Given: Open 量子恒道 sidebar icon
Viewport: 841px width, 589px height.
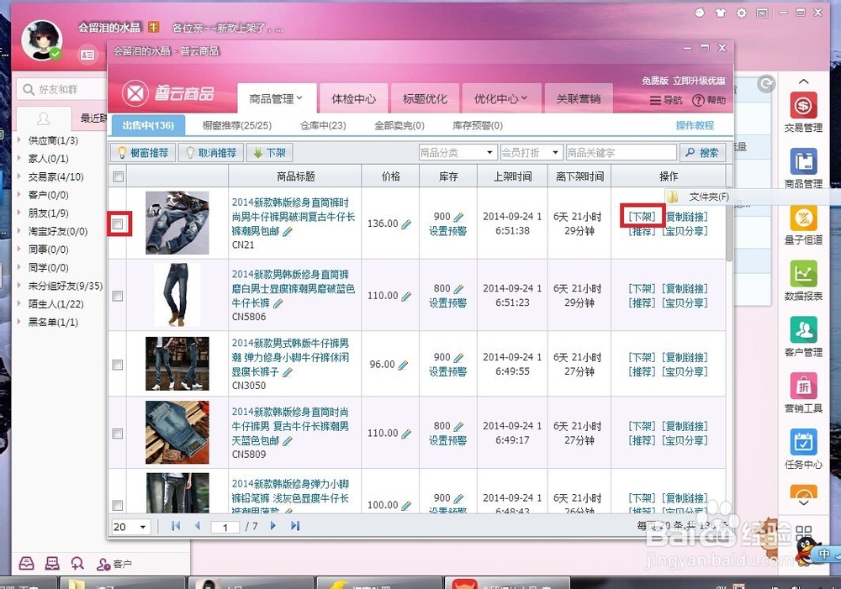Looking at the screenshot, I should tap(803, 218).
